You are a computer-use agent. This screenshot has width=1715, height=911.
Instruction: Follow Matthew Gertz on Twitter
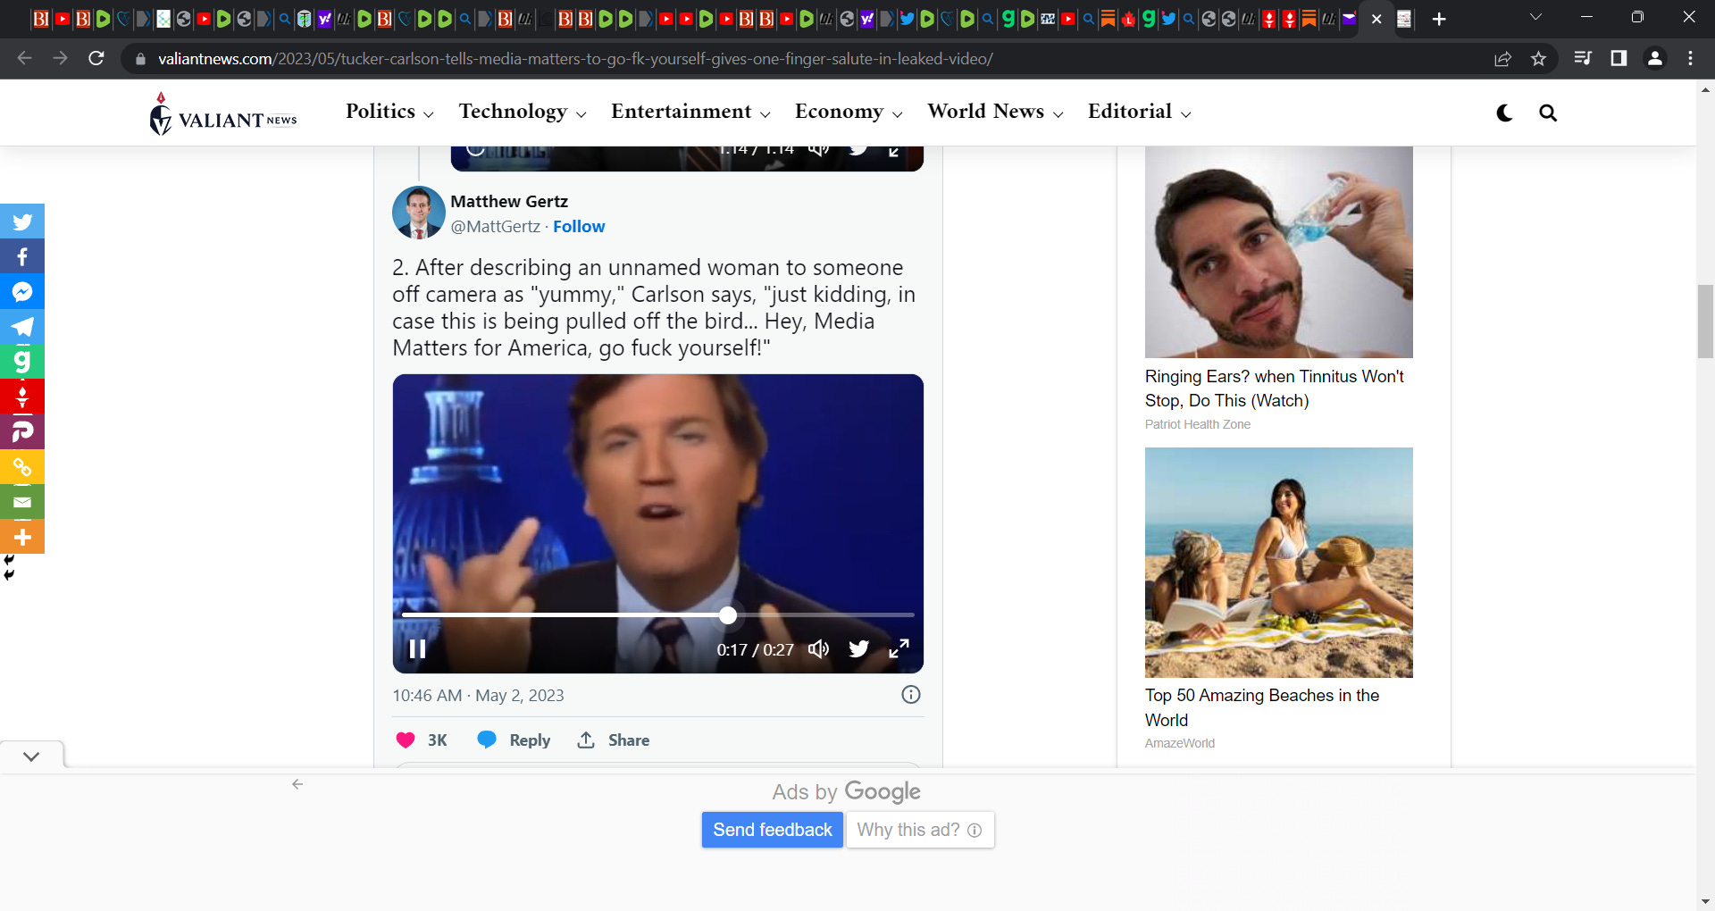(579, 227)
